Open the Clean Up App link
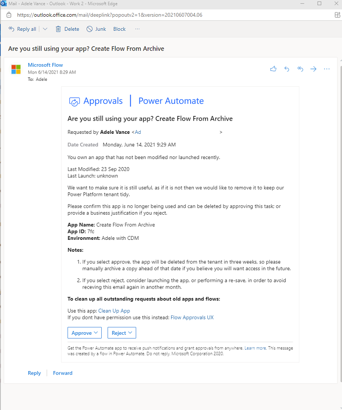The height and width of the screenshot is (410, 342). tap(114, 311)
